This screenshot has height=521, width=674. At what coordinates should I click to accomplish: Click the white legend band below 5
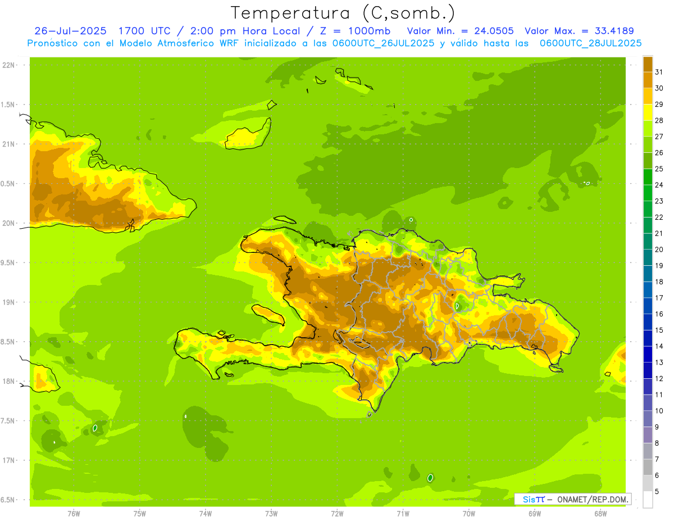click(648, 500)
